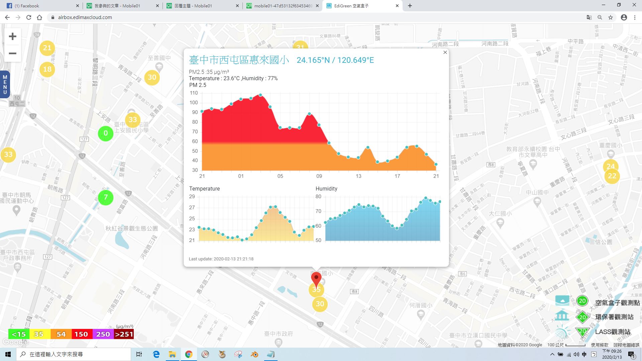Click the highest PM2.5 data point near 108
The image size is (642, 361).
260,95
